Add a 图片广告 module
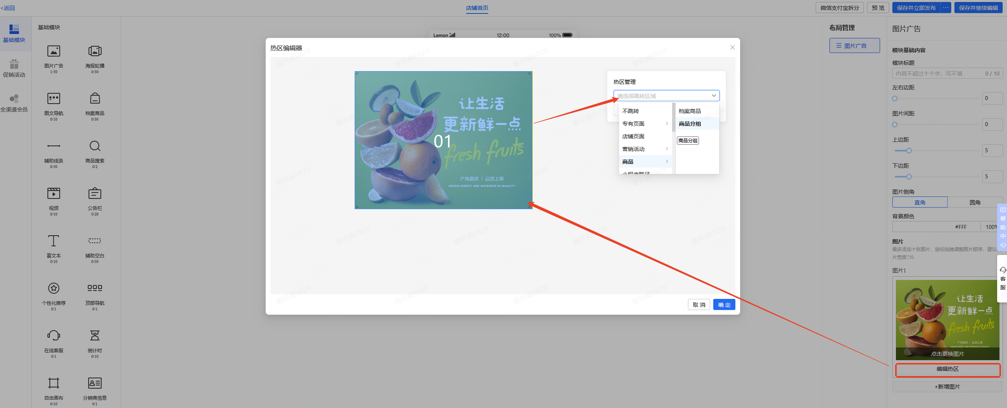Screen dimensions: 1007x408 [x=54, y=59]
